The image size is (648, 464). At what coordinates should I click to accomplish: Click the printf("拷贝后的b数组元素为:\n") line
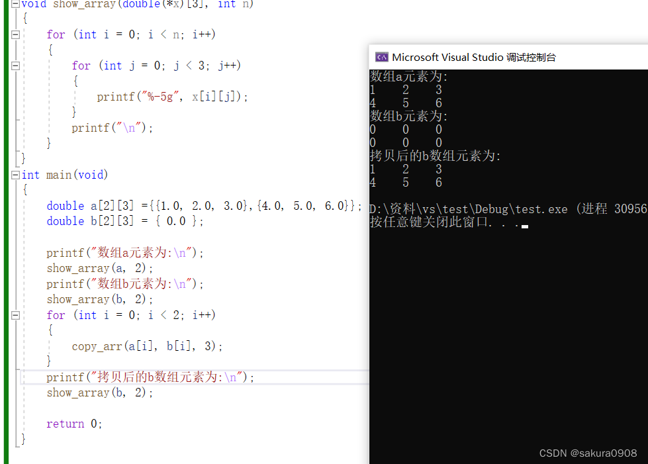(150, 377)
